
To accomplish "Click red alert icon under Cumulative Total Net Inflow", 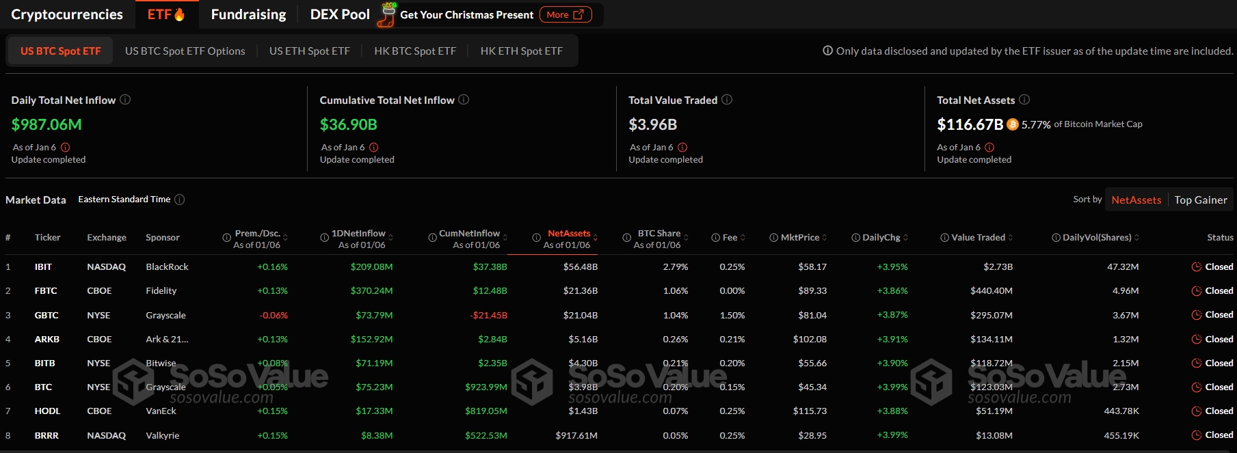I will click(x=374, y=147).
